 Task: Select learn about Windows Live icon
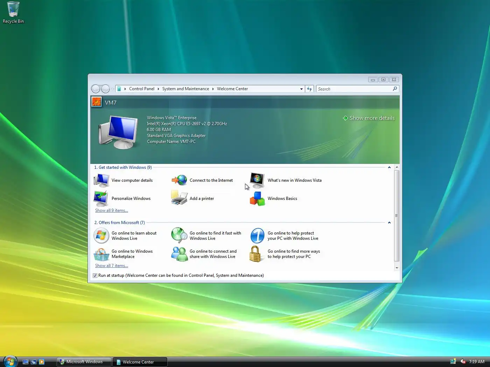[101, 236]
